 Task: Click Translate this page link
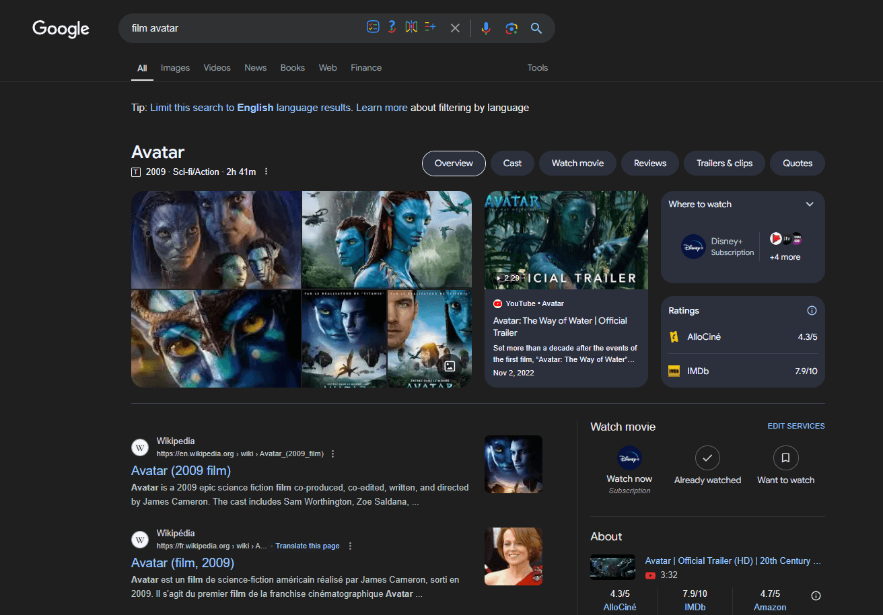pyautogui.click(x=308, y=546)
